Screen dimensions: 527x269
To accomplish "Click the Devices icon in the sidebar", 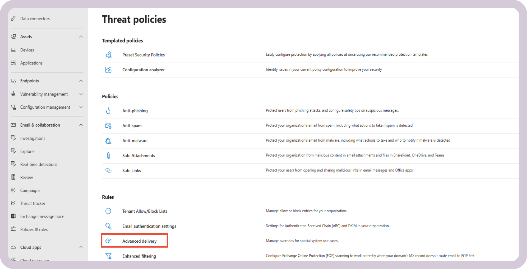I will point(13,50).
